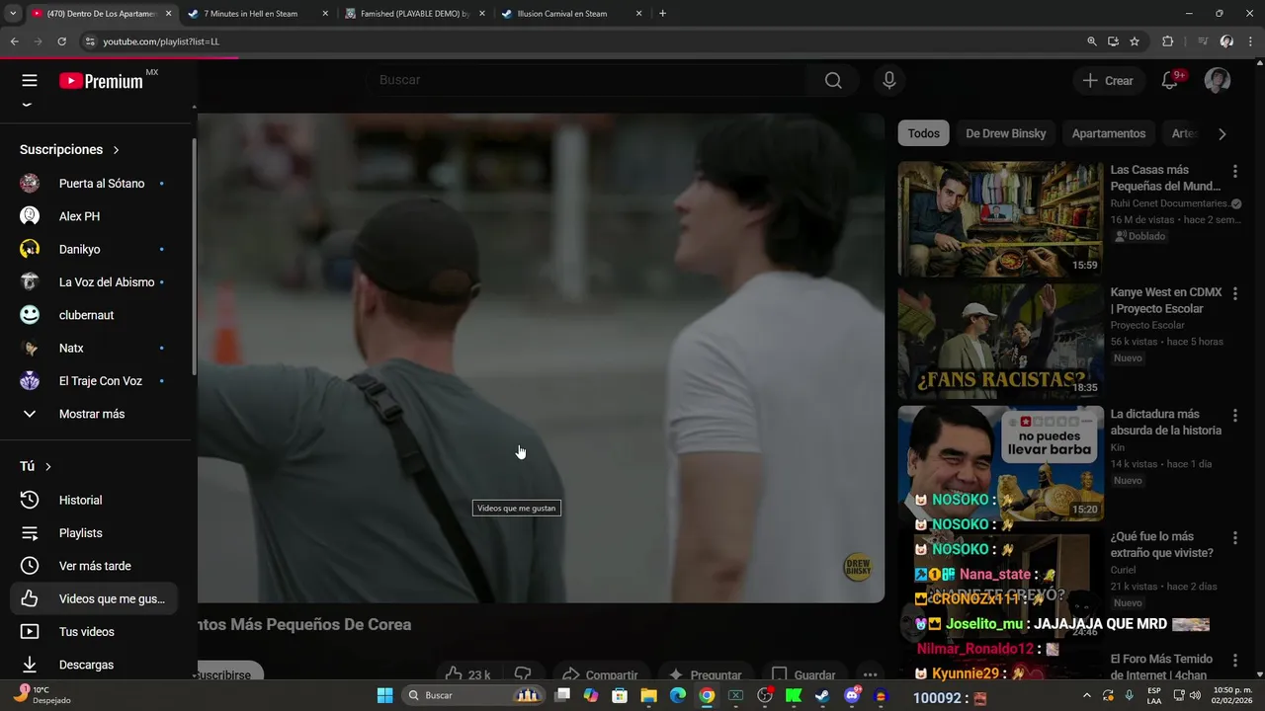
Task: Open Kanye West en CDMX thumbnail
Action: (1000, 342)
